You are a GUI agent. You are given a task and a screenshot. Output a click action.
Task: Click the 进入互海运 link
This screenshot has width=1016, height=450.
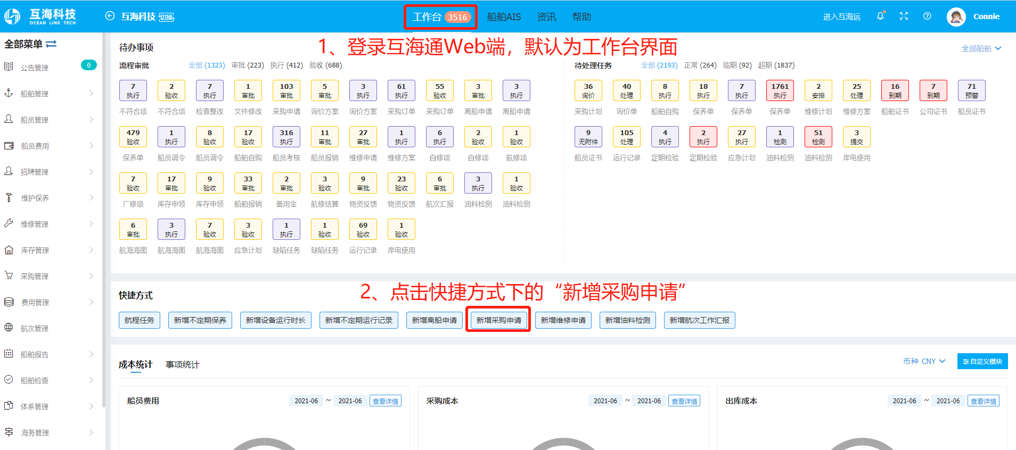842,16
